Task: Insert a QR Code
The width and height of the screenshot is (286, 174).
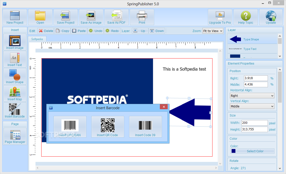Action: pos(108,127)
